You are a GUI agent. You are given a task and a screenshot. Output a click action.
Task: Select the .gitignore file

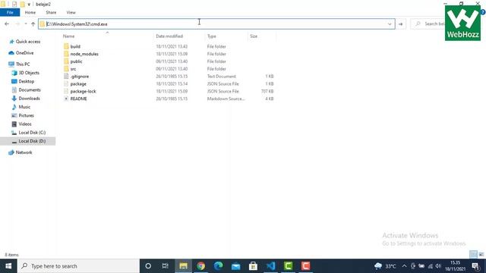tap(80, 76)
